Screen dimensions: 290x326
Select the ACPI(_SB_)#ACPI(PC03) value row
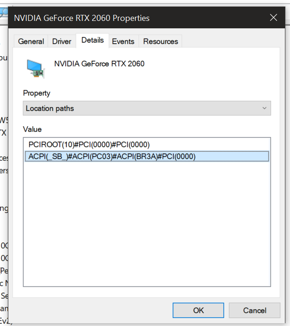coord(147,156)
